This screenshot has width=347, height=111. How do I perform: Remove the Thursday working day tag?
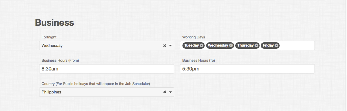(x=256, y=45)
